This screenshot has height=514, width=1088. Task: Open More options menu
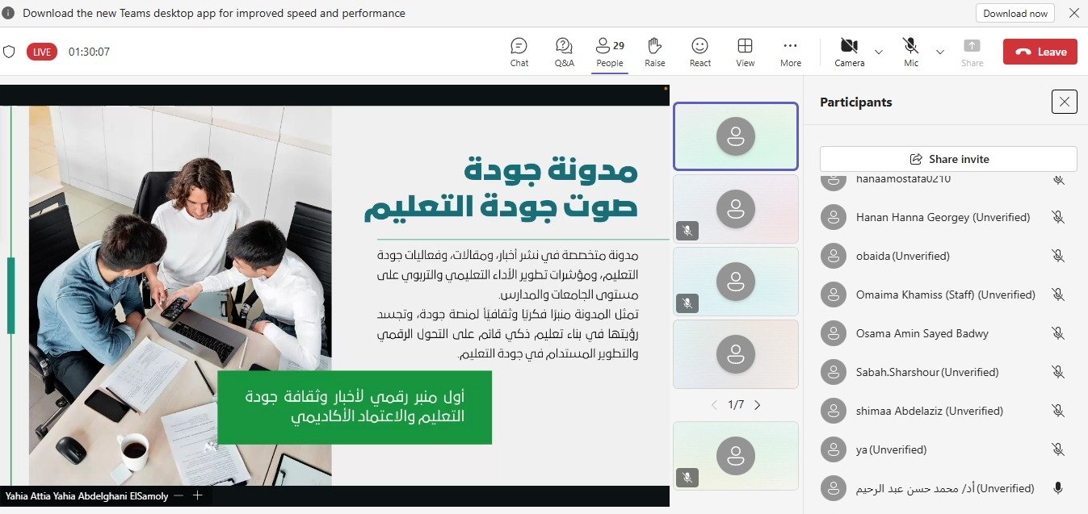(790, 52)
